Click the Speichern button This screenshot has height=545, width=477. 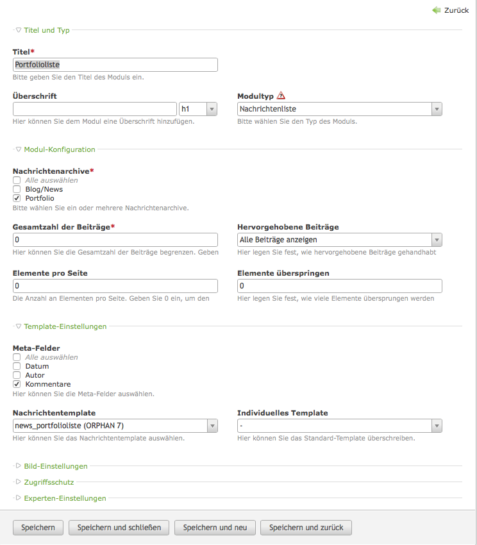click(38, 528)
